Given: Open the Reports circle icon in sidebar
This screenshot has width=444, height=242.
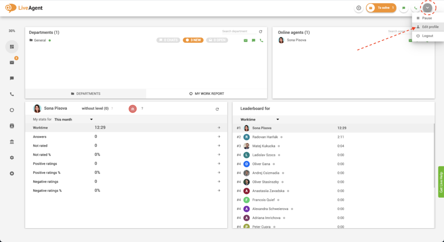Looking at the screenshot, I should 12,110.
